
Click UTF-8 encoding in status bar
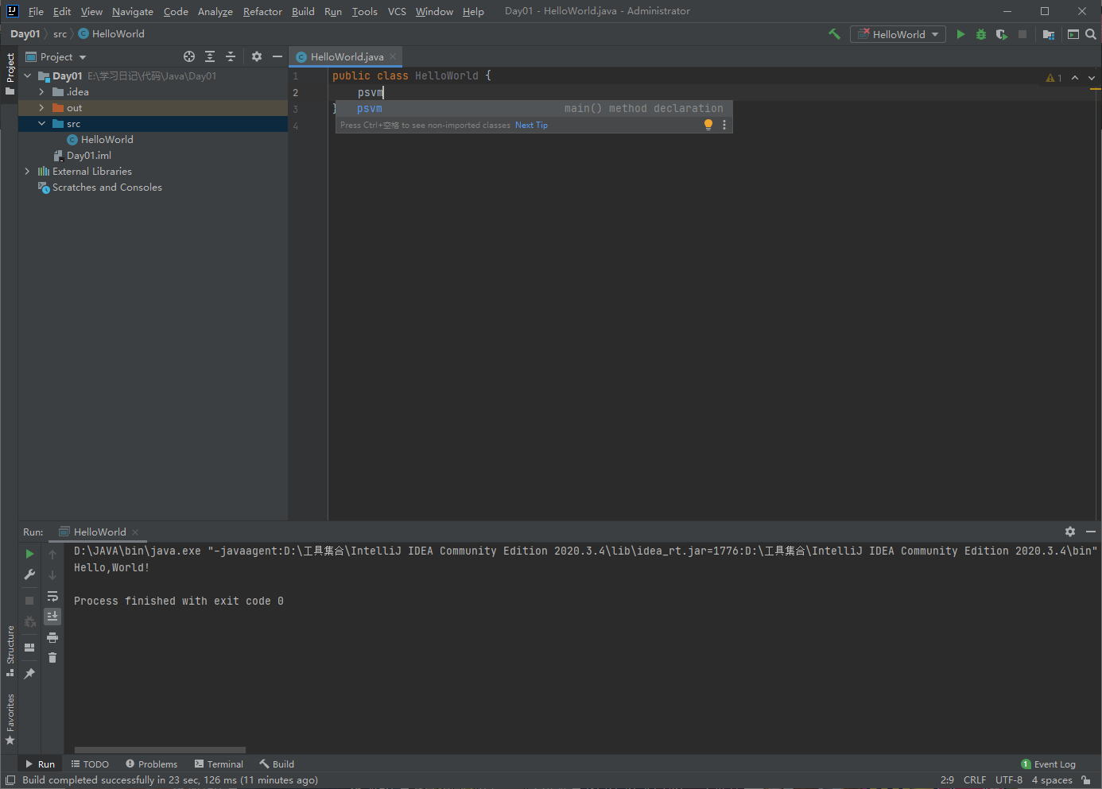(x=1008, y=780)
